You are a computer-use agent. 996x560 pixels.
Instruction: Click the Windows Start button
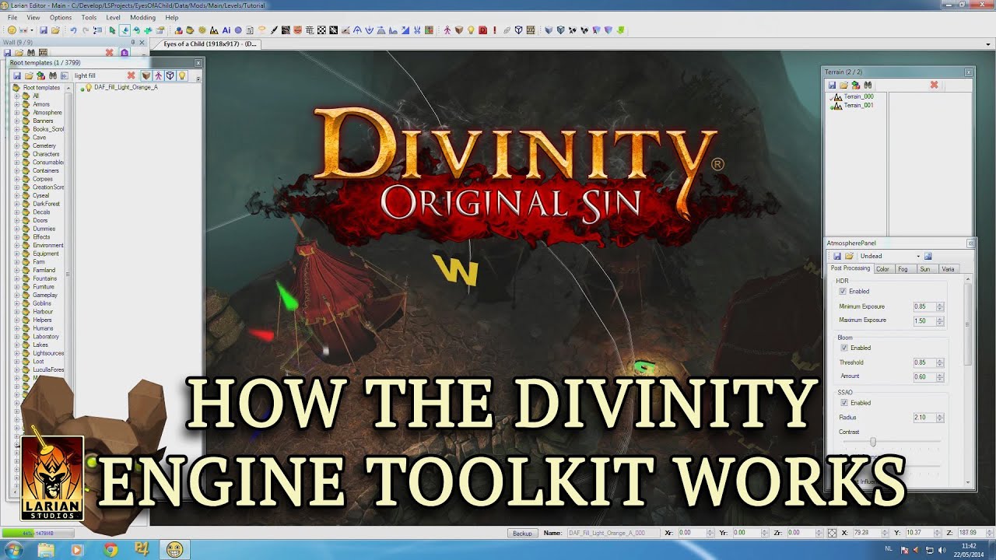tap(13, 550)
